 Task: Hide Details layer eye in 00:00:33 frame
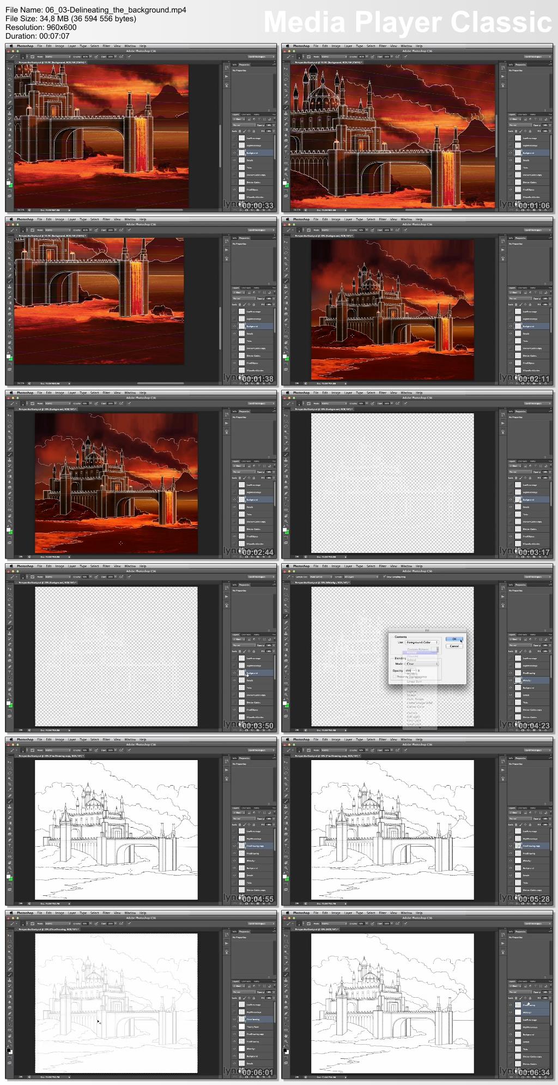[234, 160]
